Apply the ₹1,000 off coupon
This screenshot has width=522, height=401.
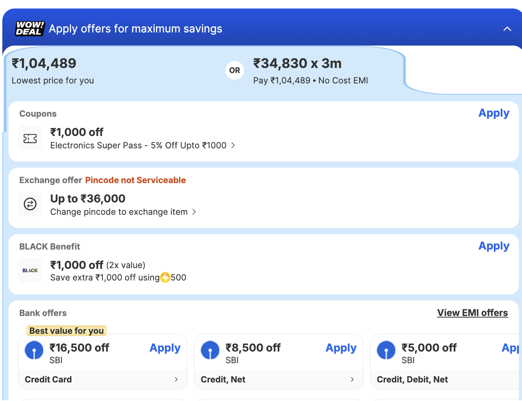click(x=493, y=113)
